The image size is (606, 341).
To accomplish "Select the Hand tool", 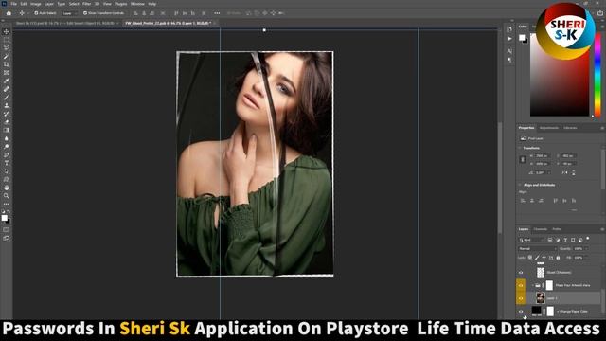I will 7,188.
